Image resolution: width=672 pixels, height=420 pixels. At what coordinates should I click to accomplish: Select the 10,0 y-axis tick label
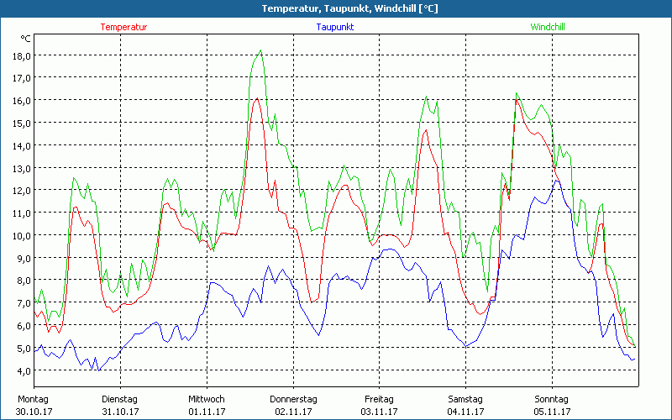tap(21, 235)
